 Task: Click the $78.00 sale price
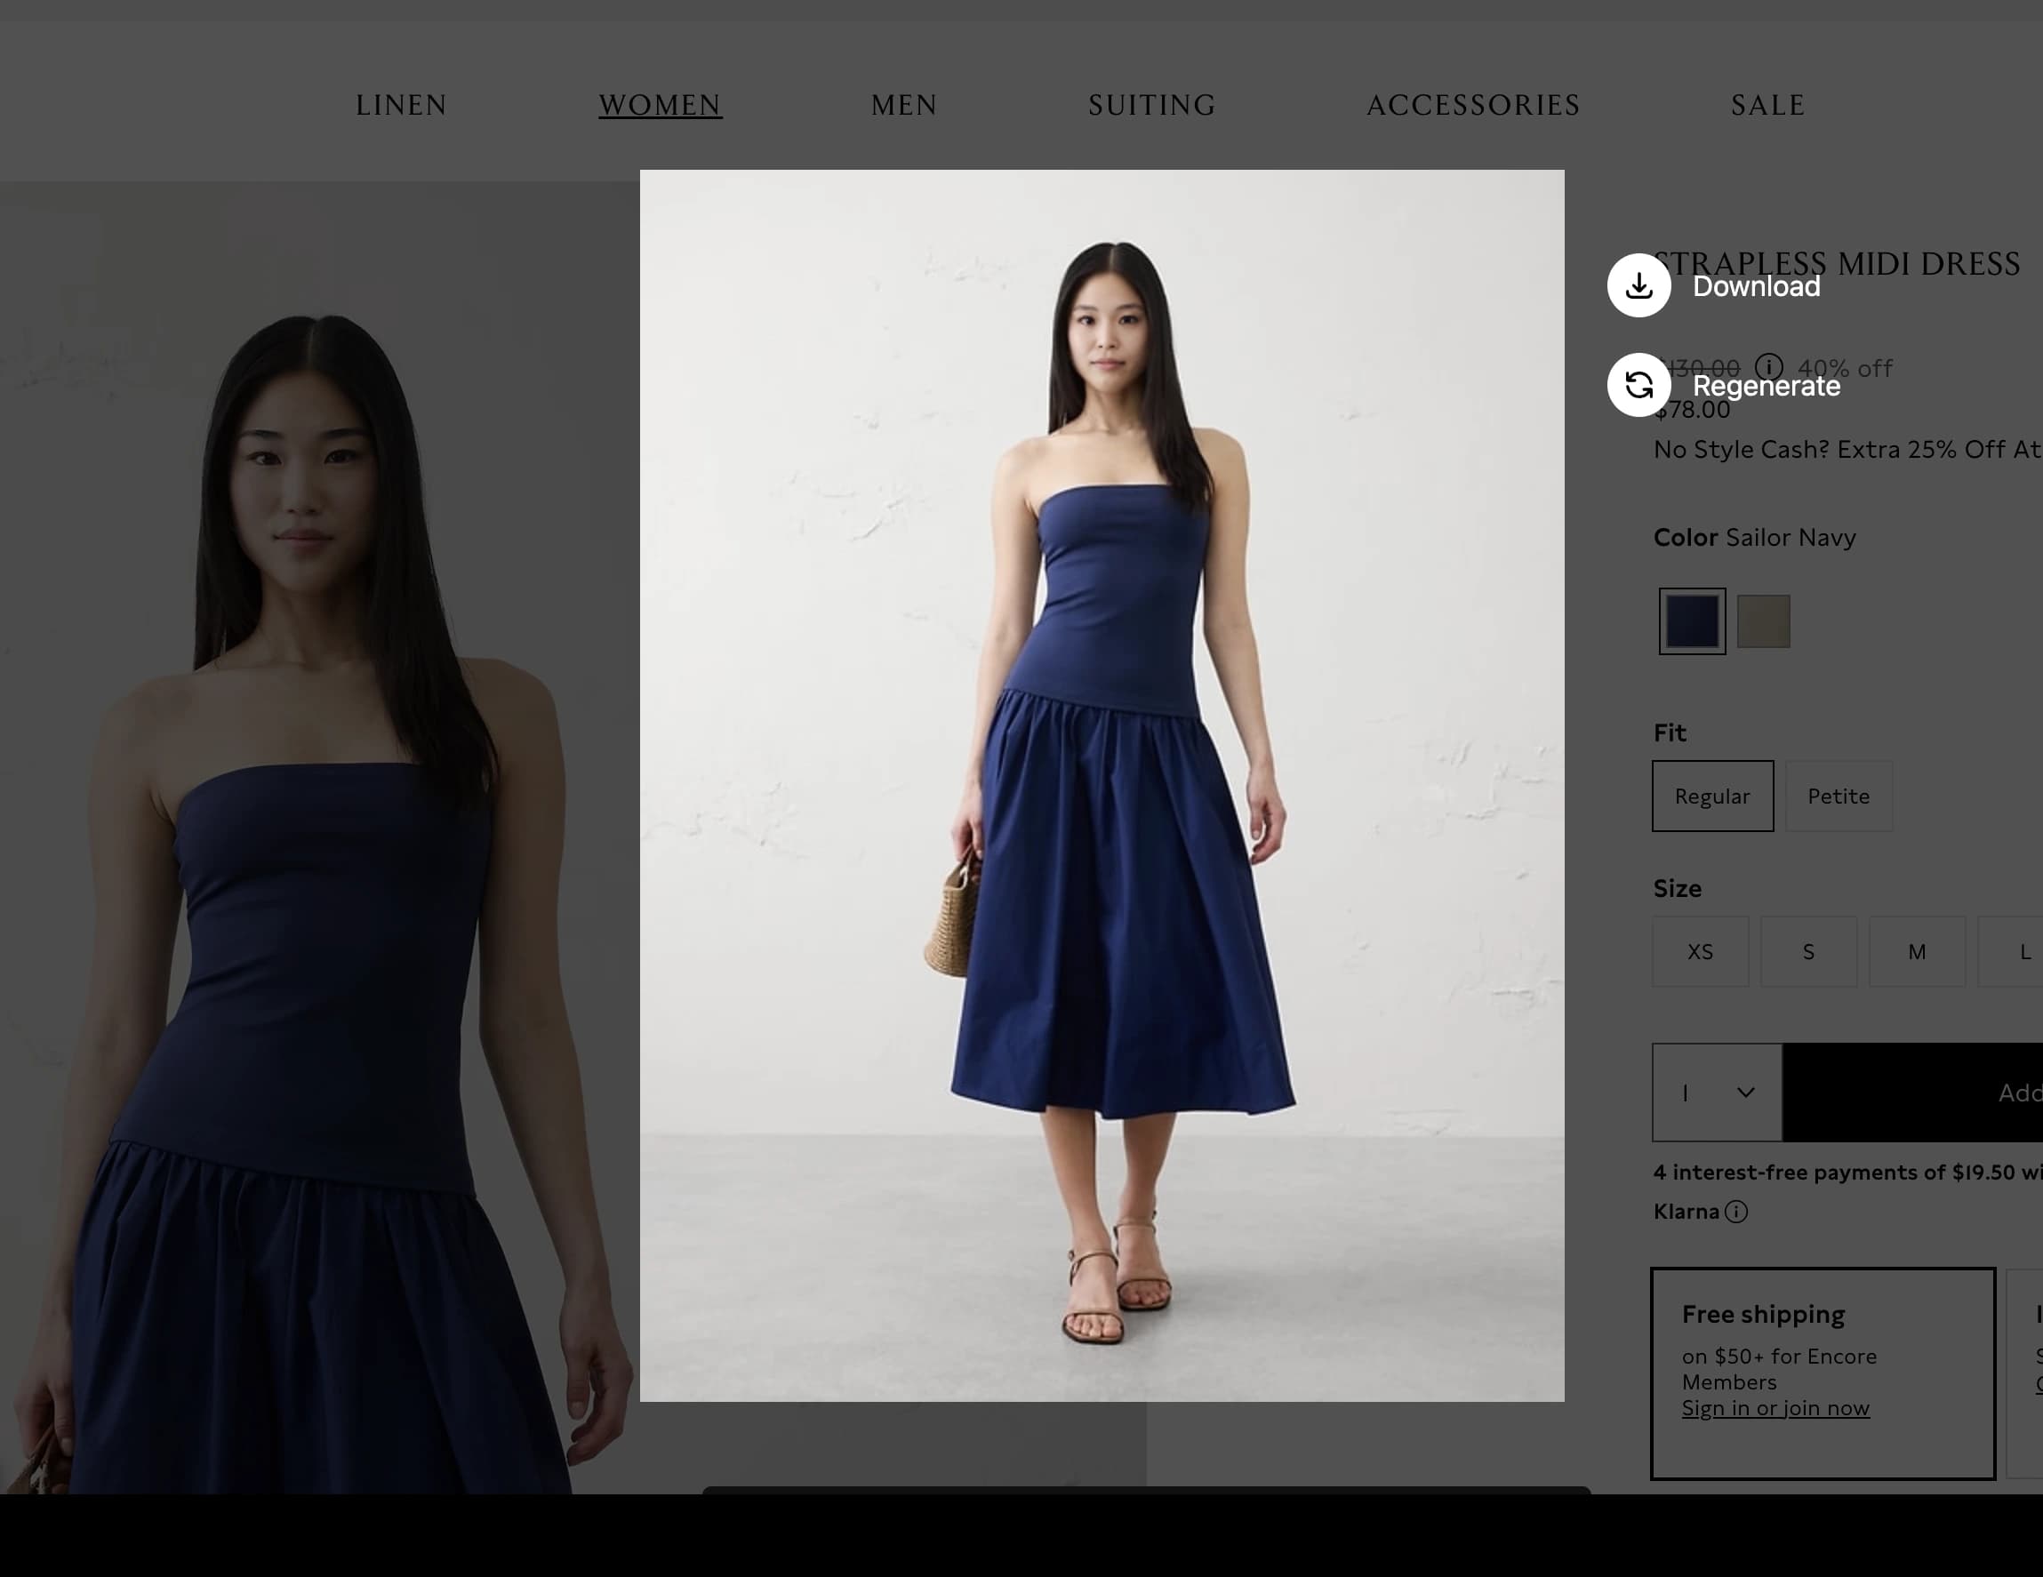click(x=1692, y=410)
